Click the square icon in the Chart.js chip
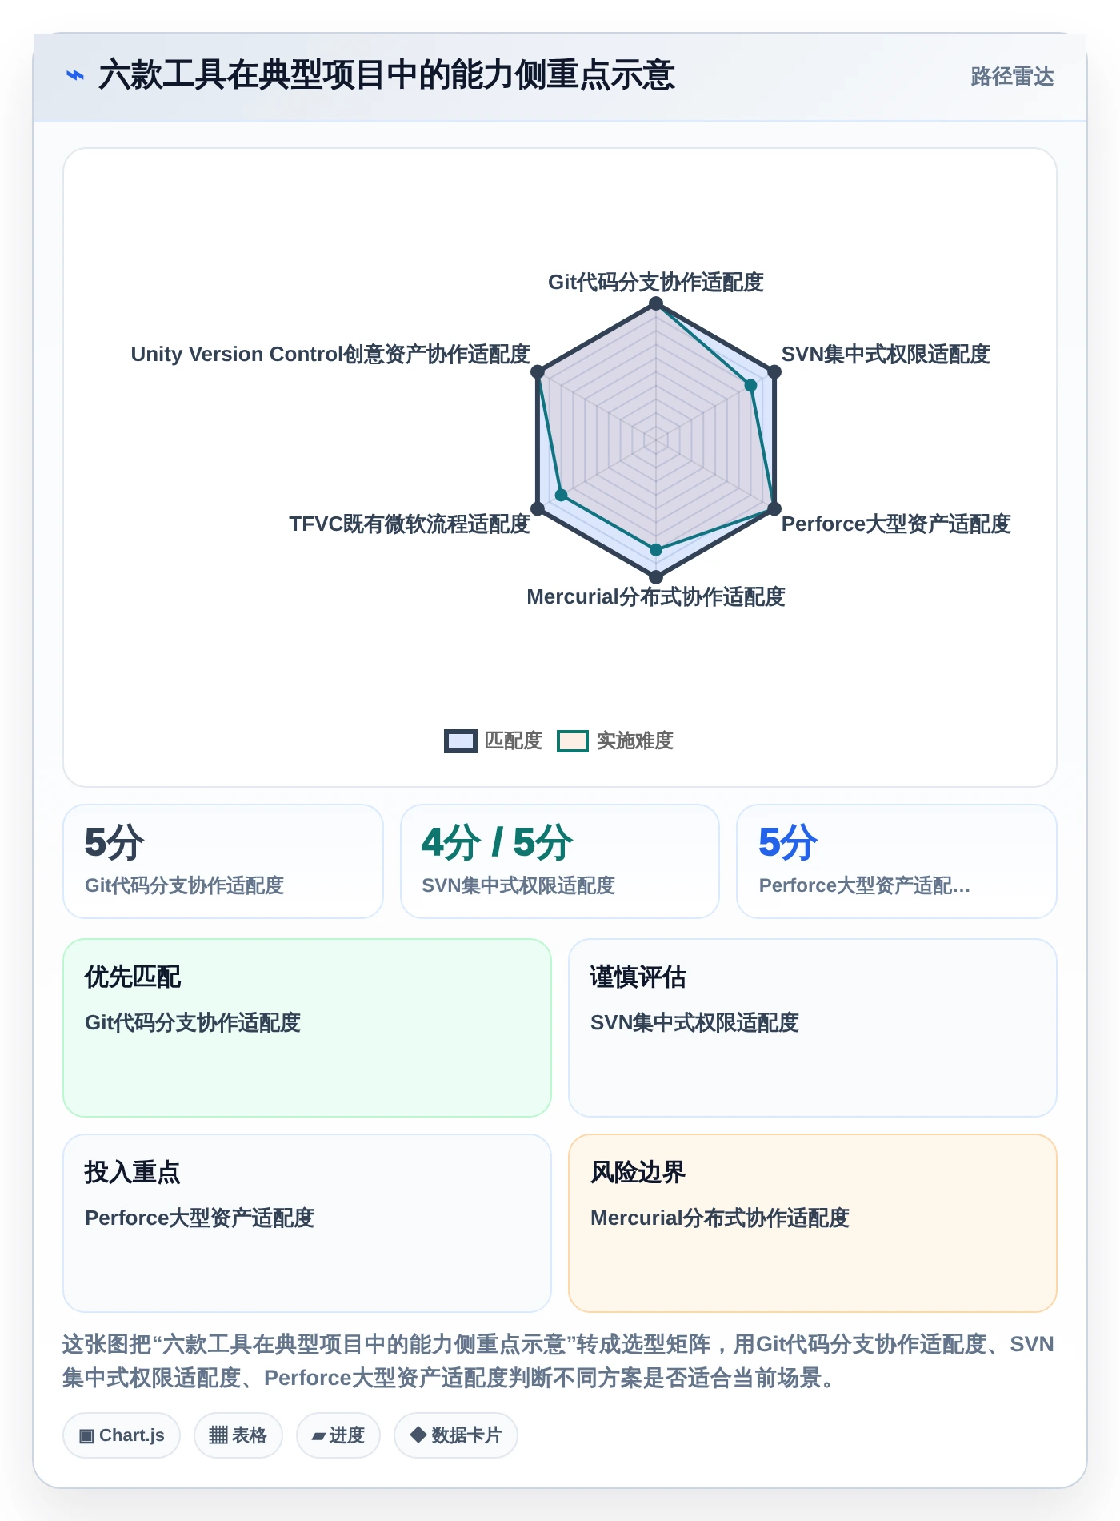Image resolution: width=1120 pixels, height=1521 pixels. 86,1435
